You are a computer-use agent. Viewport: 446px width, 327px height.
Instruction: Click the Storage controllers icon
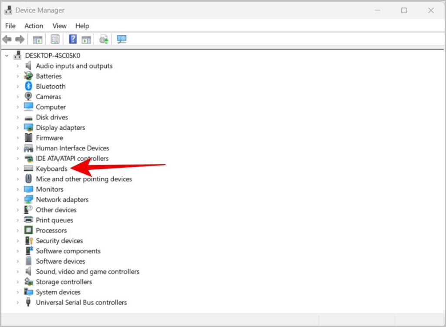[x=28, y=282]
